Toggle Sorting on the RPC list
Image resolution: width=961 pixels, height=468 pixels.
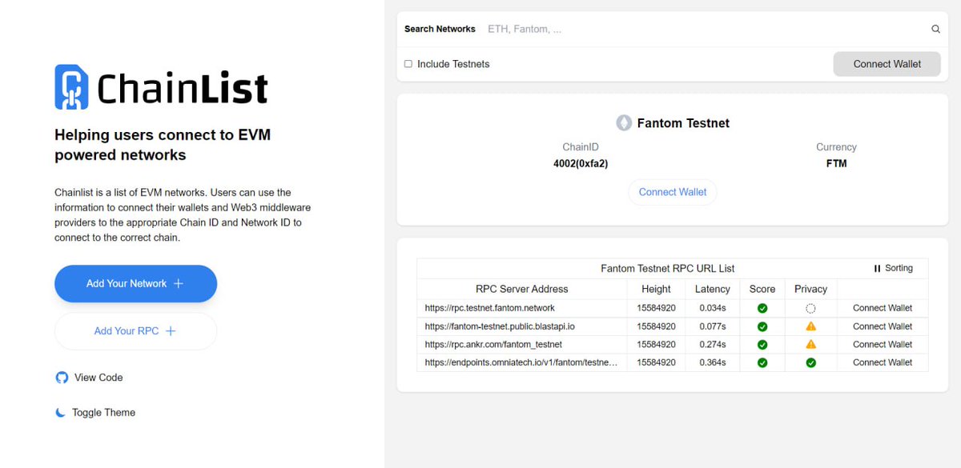coord(894,269)
